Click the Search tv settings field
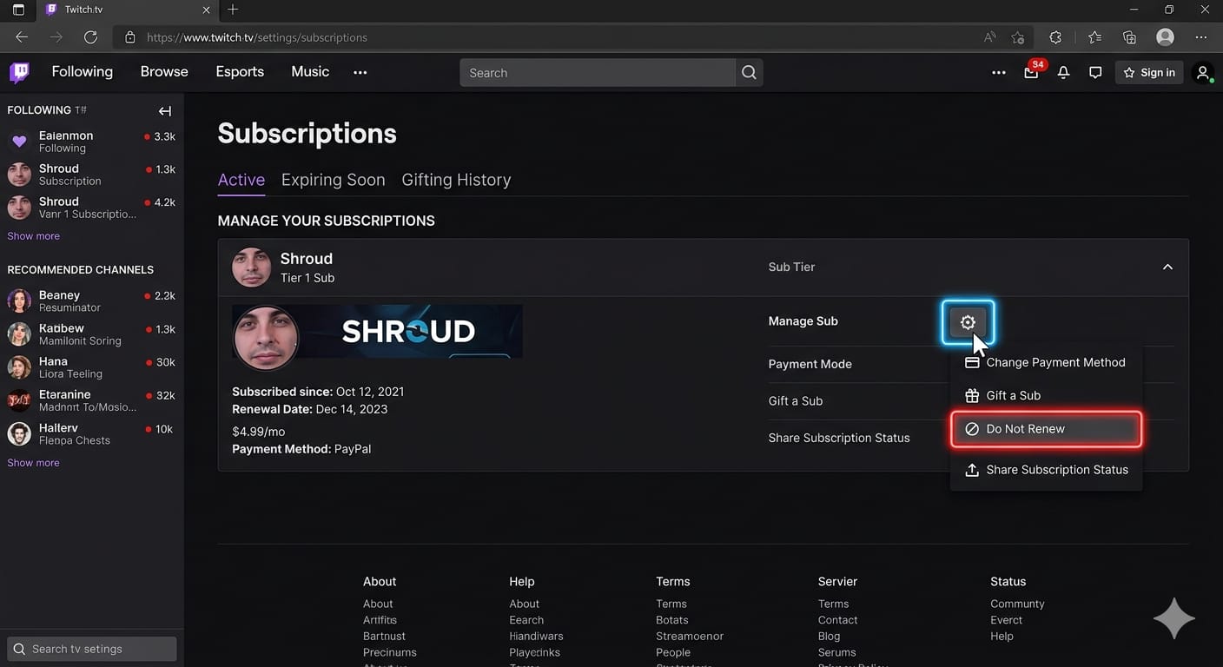 tap(92, 649)
